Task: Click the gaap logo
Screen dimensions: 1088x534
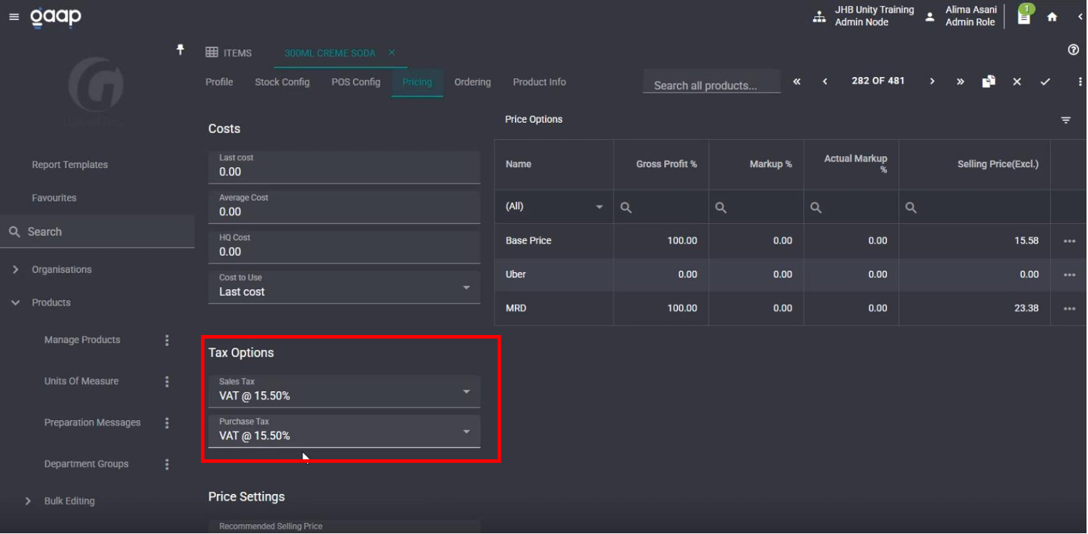Action: click(55, 16)
